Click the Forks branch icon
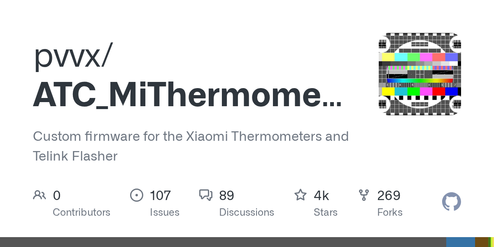 pos(364,195)
